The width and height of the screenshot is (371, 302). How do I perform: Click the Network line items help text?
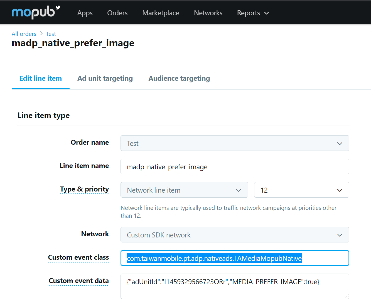(x=229, y=212)
